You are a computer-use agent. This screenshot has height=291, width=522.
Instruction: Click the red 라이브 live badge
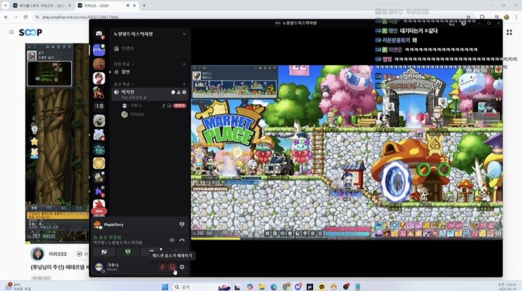(x=179, y=106)
